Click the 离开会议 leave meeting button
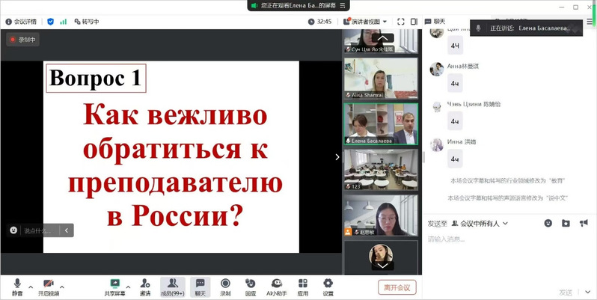The width and height of the screenshot is (597, 300). 397,287
